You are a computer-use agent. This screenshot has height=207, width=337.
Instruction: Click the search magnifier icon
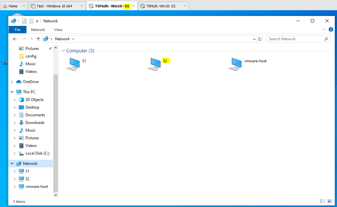coord(326,39)
